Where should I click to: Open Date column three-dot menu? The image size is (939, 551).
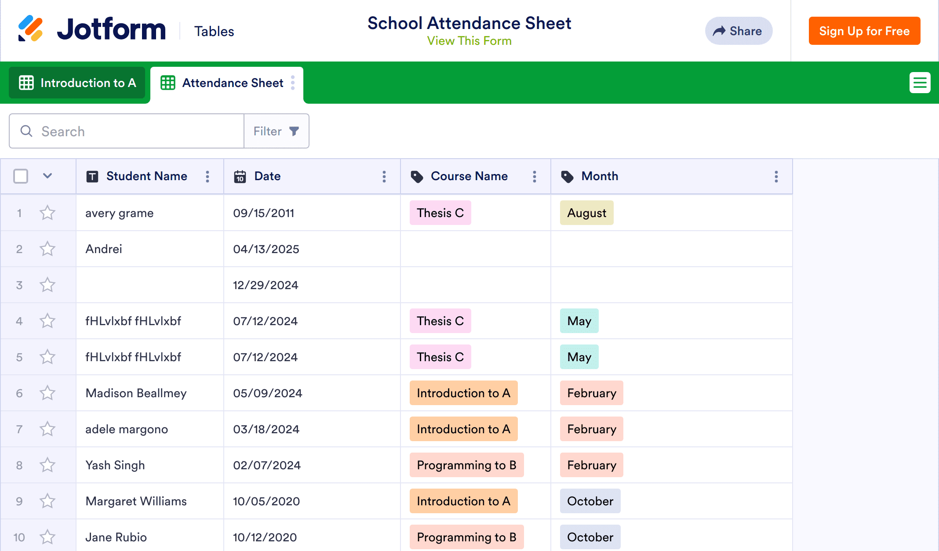pyautogui.click(x=384, y=177)
